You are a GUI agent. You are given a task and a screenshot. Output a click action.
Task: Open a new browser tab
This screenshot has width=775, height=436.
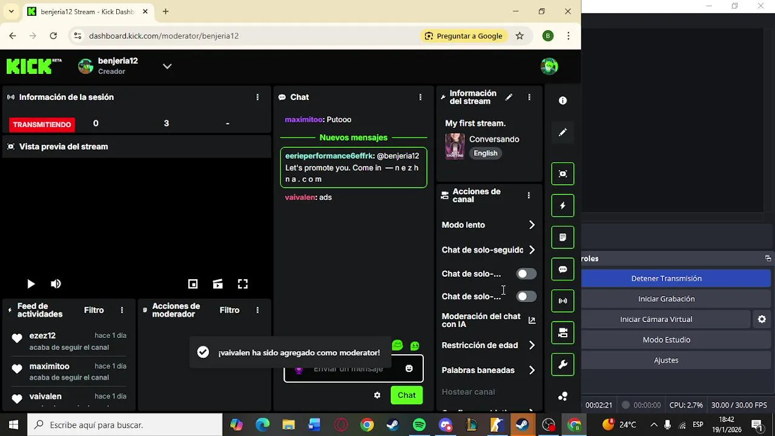point(165,12)
